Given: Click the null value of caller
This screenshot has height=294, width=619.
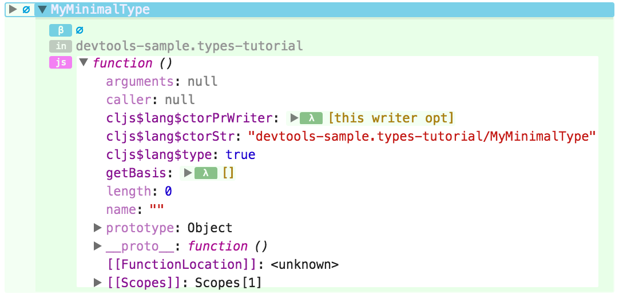Looking at the screenshot, I should (180, 100).
